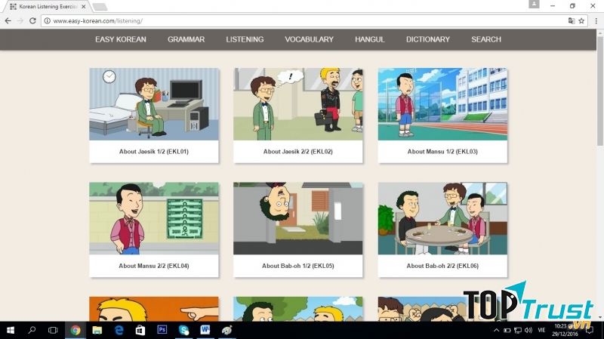
Task: Reload the page with the refresh icon
Action: click(32, 21)
